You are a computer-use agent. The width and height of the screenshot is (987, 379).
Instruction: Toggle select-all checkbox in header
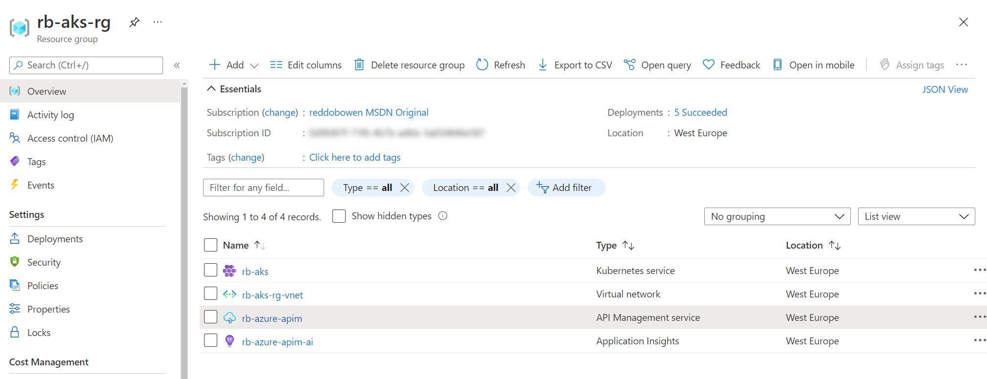[x=210, y=245]
